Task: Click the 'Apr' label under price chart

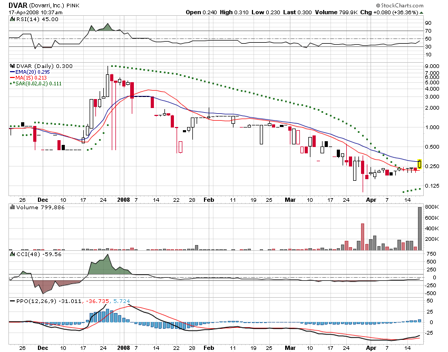Action: click(x=371, y=200)
